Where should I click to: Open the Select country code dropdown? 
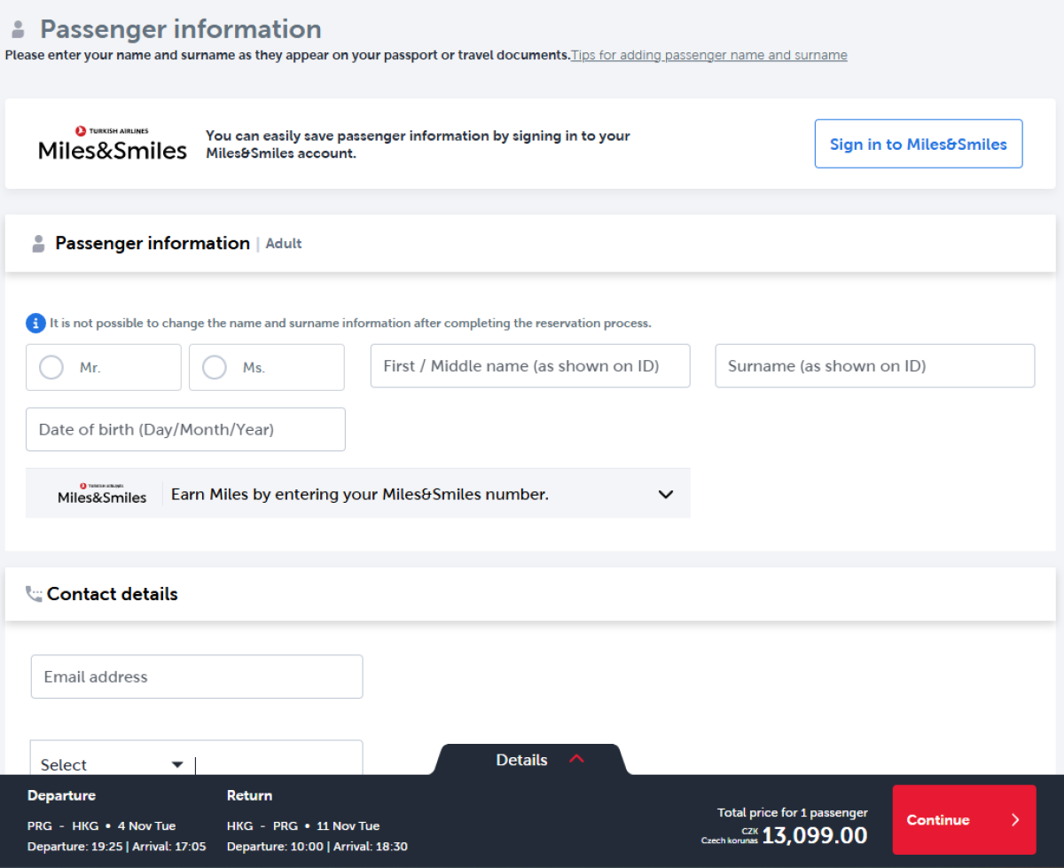(x=112, y=764)
